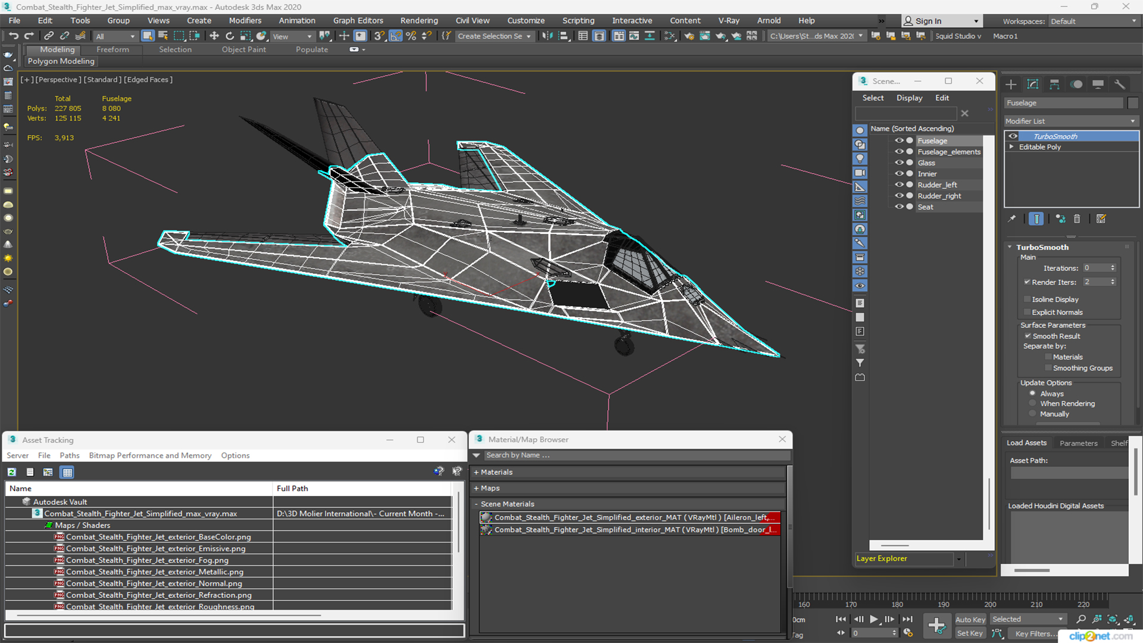Open the Modifiers menu
This screenshot has height=643, width=1143.
click(x=245, y=20)
